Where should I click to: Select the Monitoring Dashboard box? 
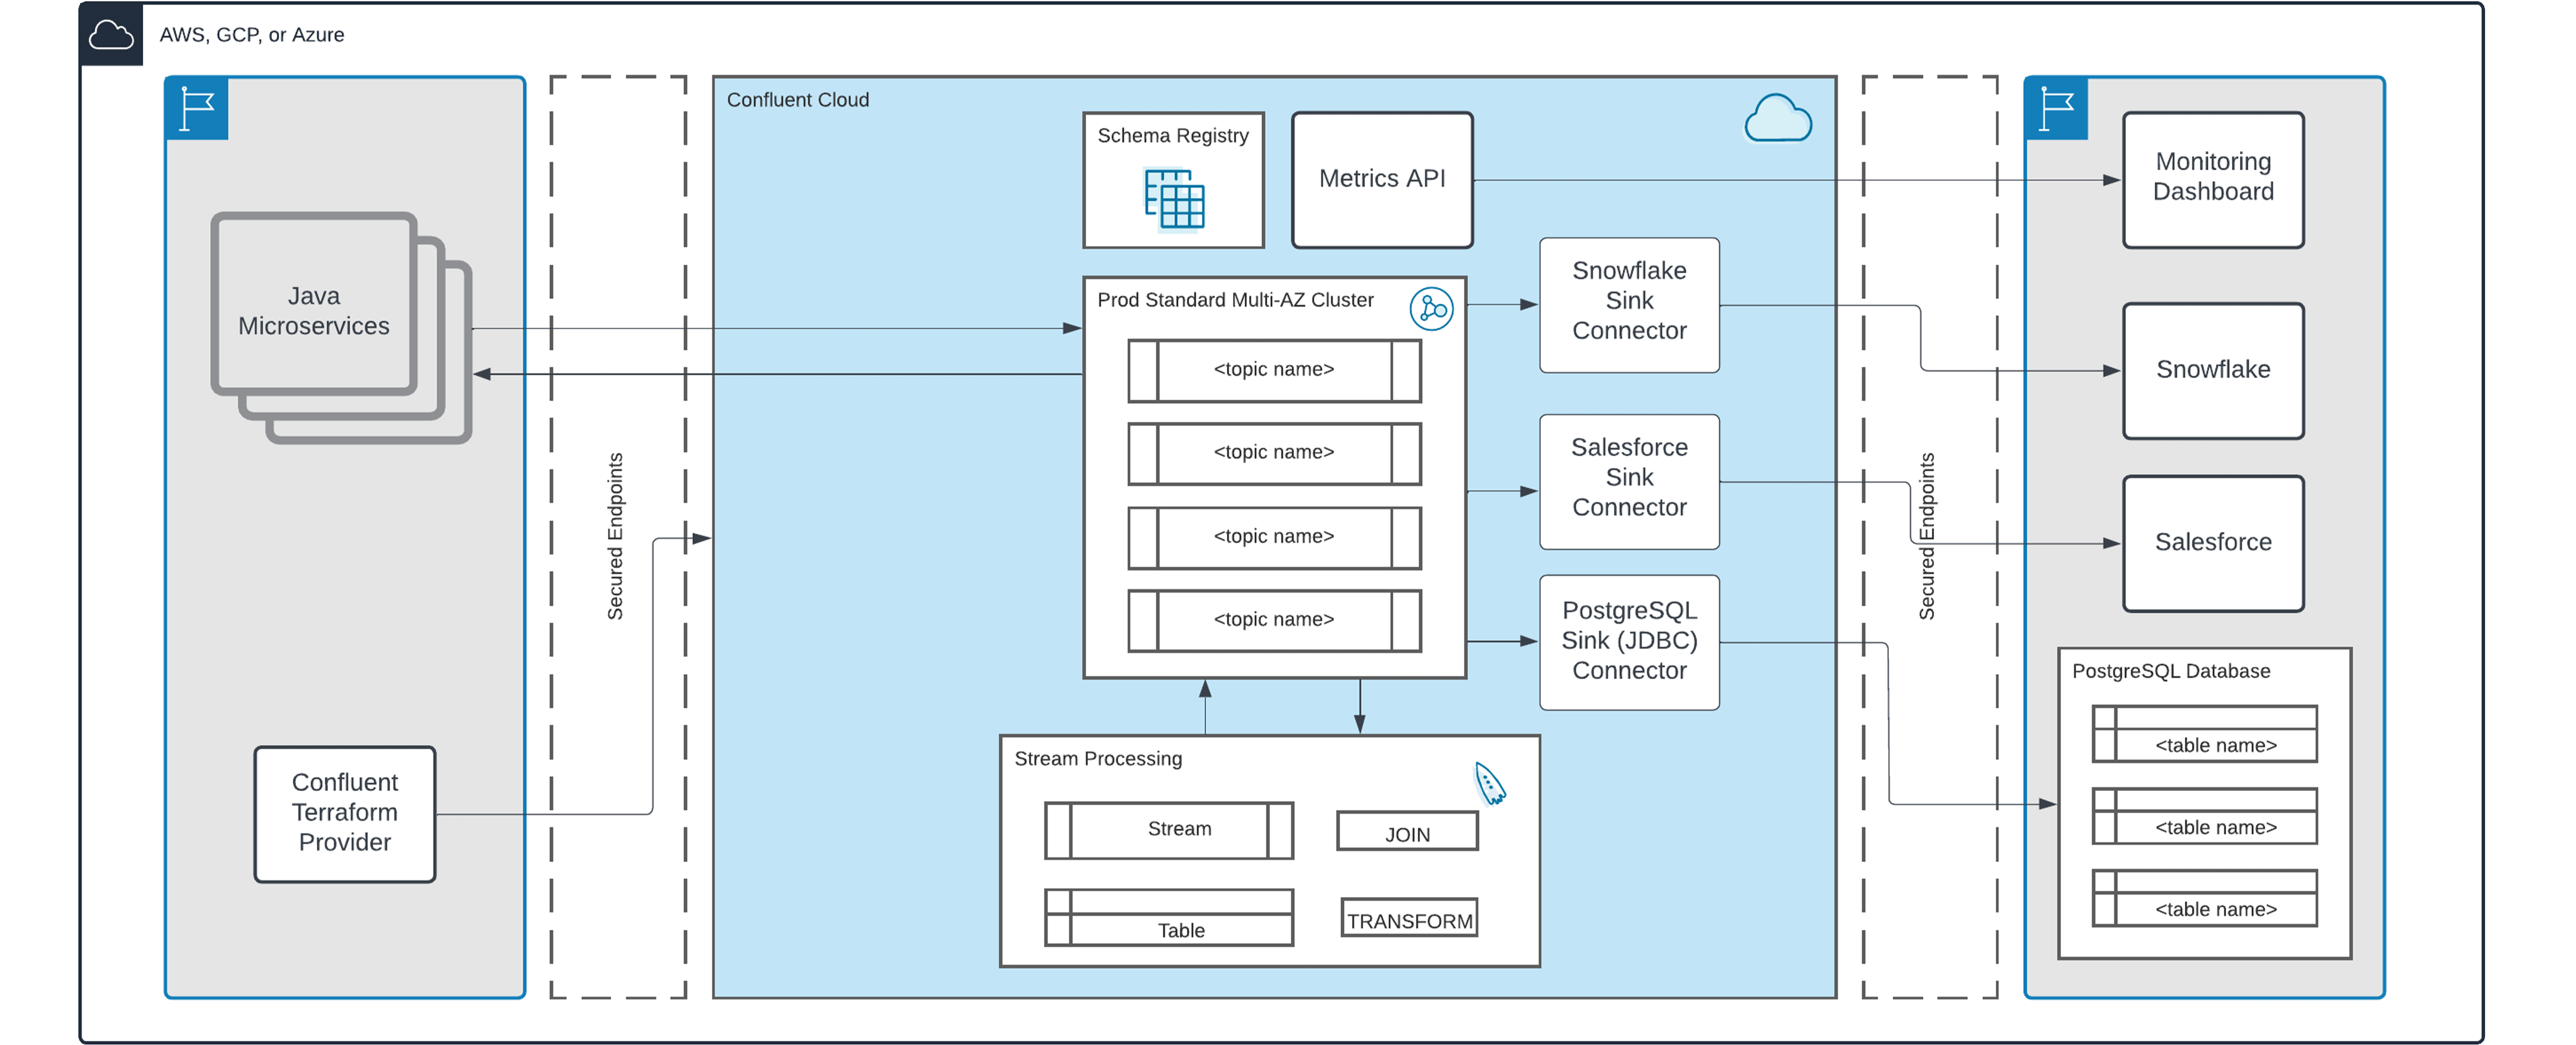(2213, 179)
